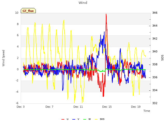Click the GT_flux annotation label
The width and height of the screenshot is (166, 124).
coord(28,11)
